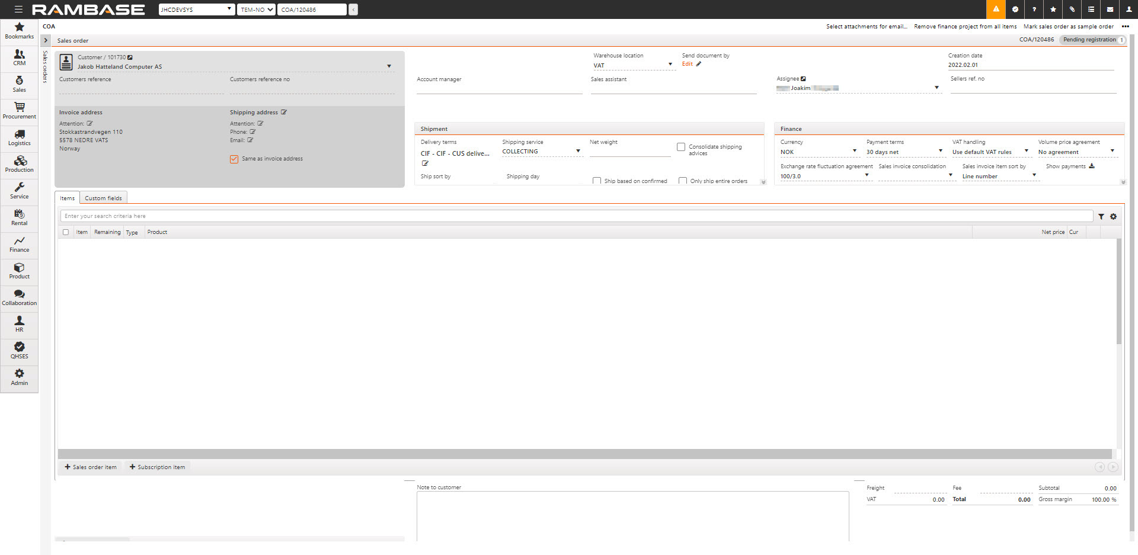Click the items search criteria field
The width and height of the screenshot is (1138, 555).
click(575, 216)
